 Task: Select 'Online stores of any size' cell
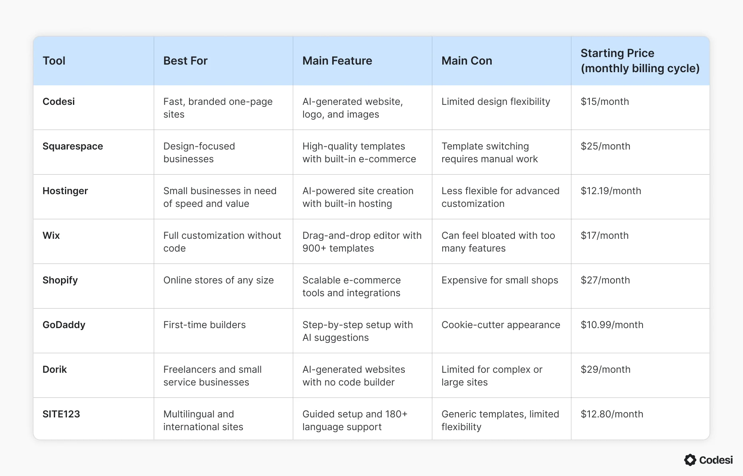218,280
